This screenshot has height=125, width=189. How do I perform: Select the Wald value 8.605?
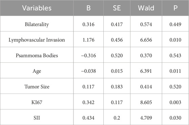pyautogui.click(x=146, y=102)
